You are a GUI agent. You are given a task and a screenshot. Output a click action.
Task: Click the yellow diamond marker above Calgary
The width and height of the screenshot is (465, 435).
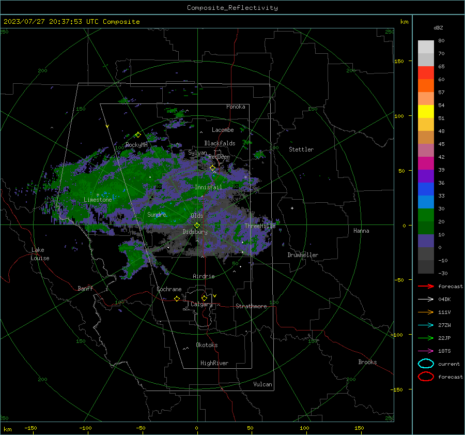pyautogui.click(x=204, y=298)
